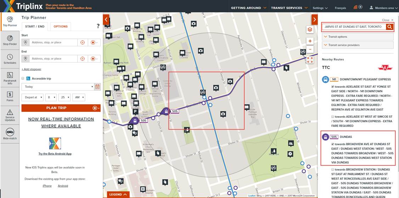399x198 pixels.
Task: Collapse the right panel arrow
Action: coord(315,19)
